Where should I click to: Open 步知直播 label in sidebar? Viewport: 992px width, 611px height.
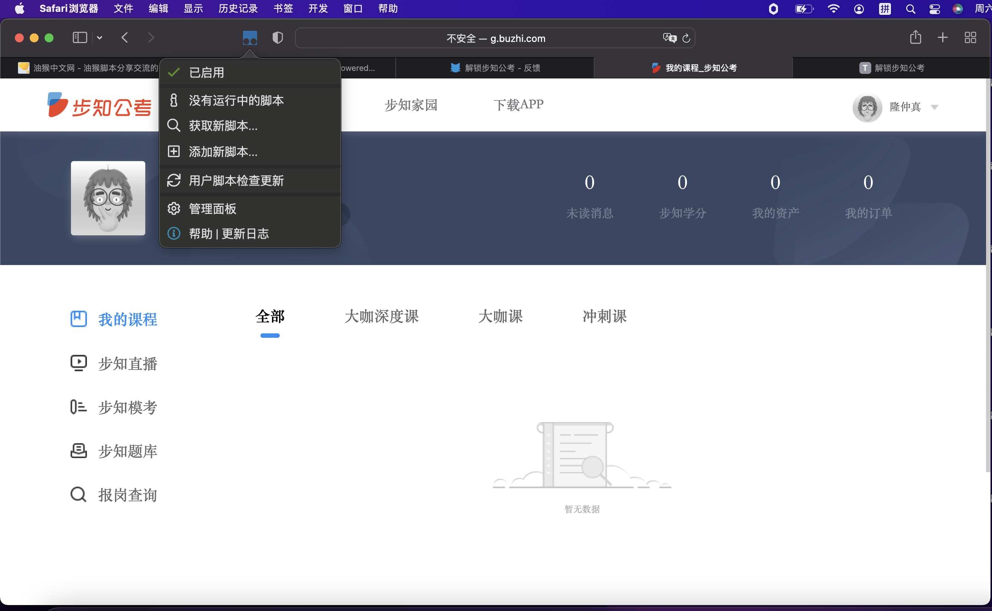128,363
